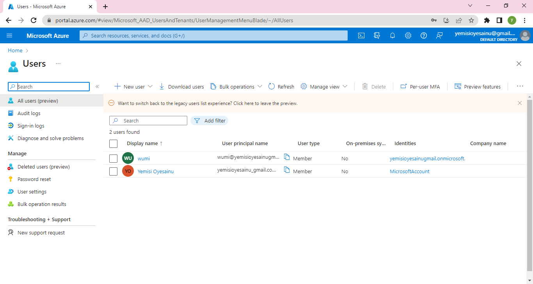Open Per-user MFA
The width and height of the screenshot is (533, 284).
(x=420, y=87)
